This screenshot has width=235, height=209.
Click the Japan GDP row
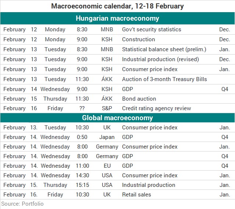118,137
